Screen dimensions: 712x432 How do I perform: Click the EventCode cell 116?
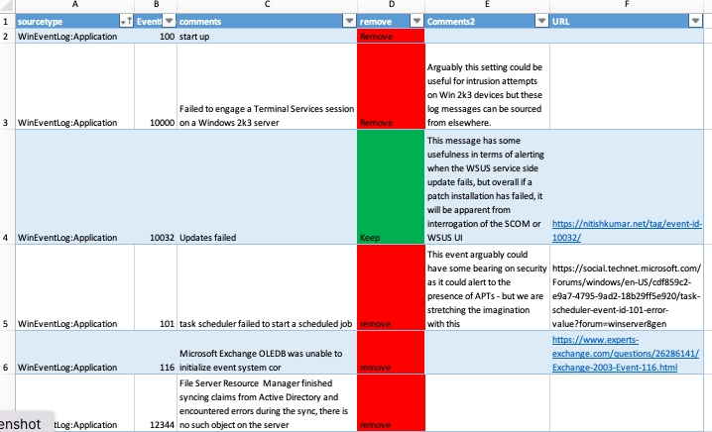click(x=156, y=352)
